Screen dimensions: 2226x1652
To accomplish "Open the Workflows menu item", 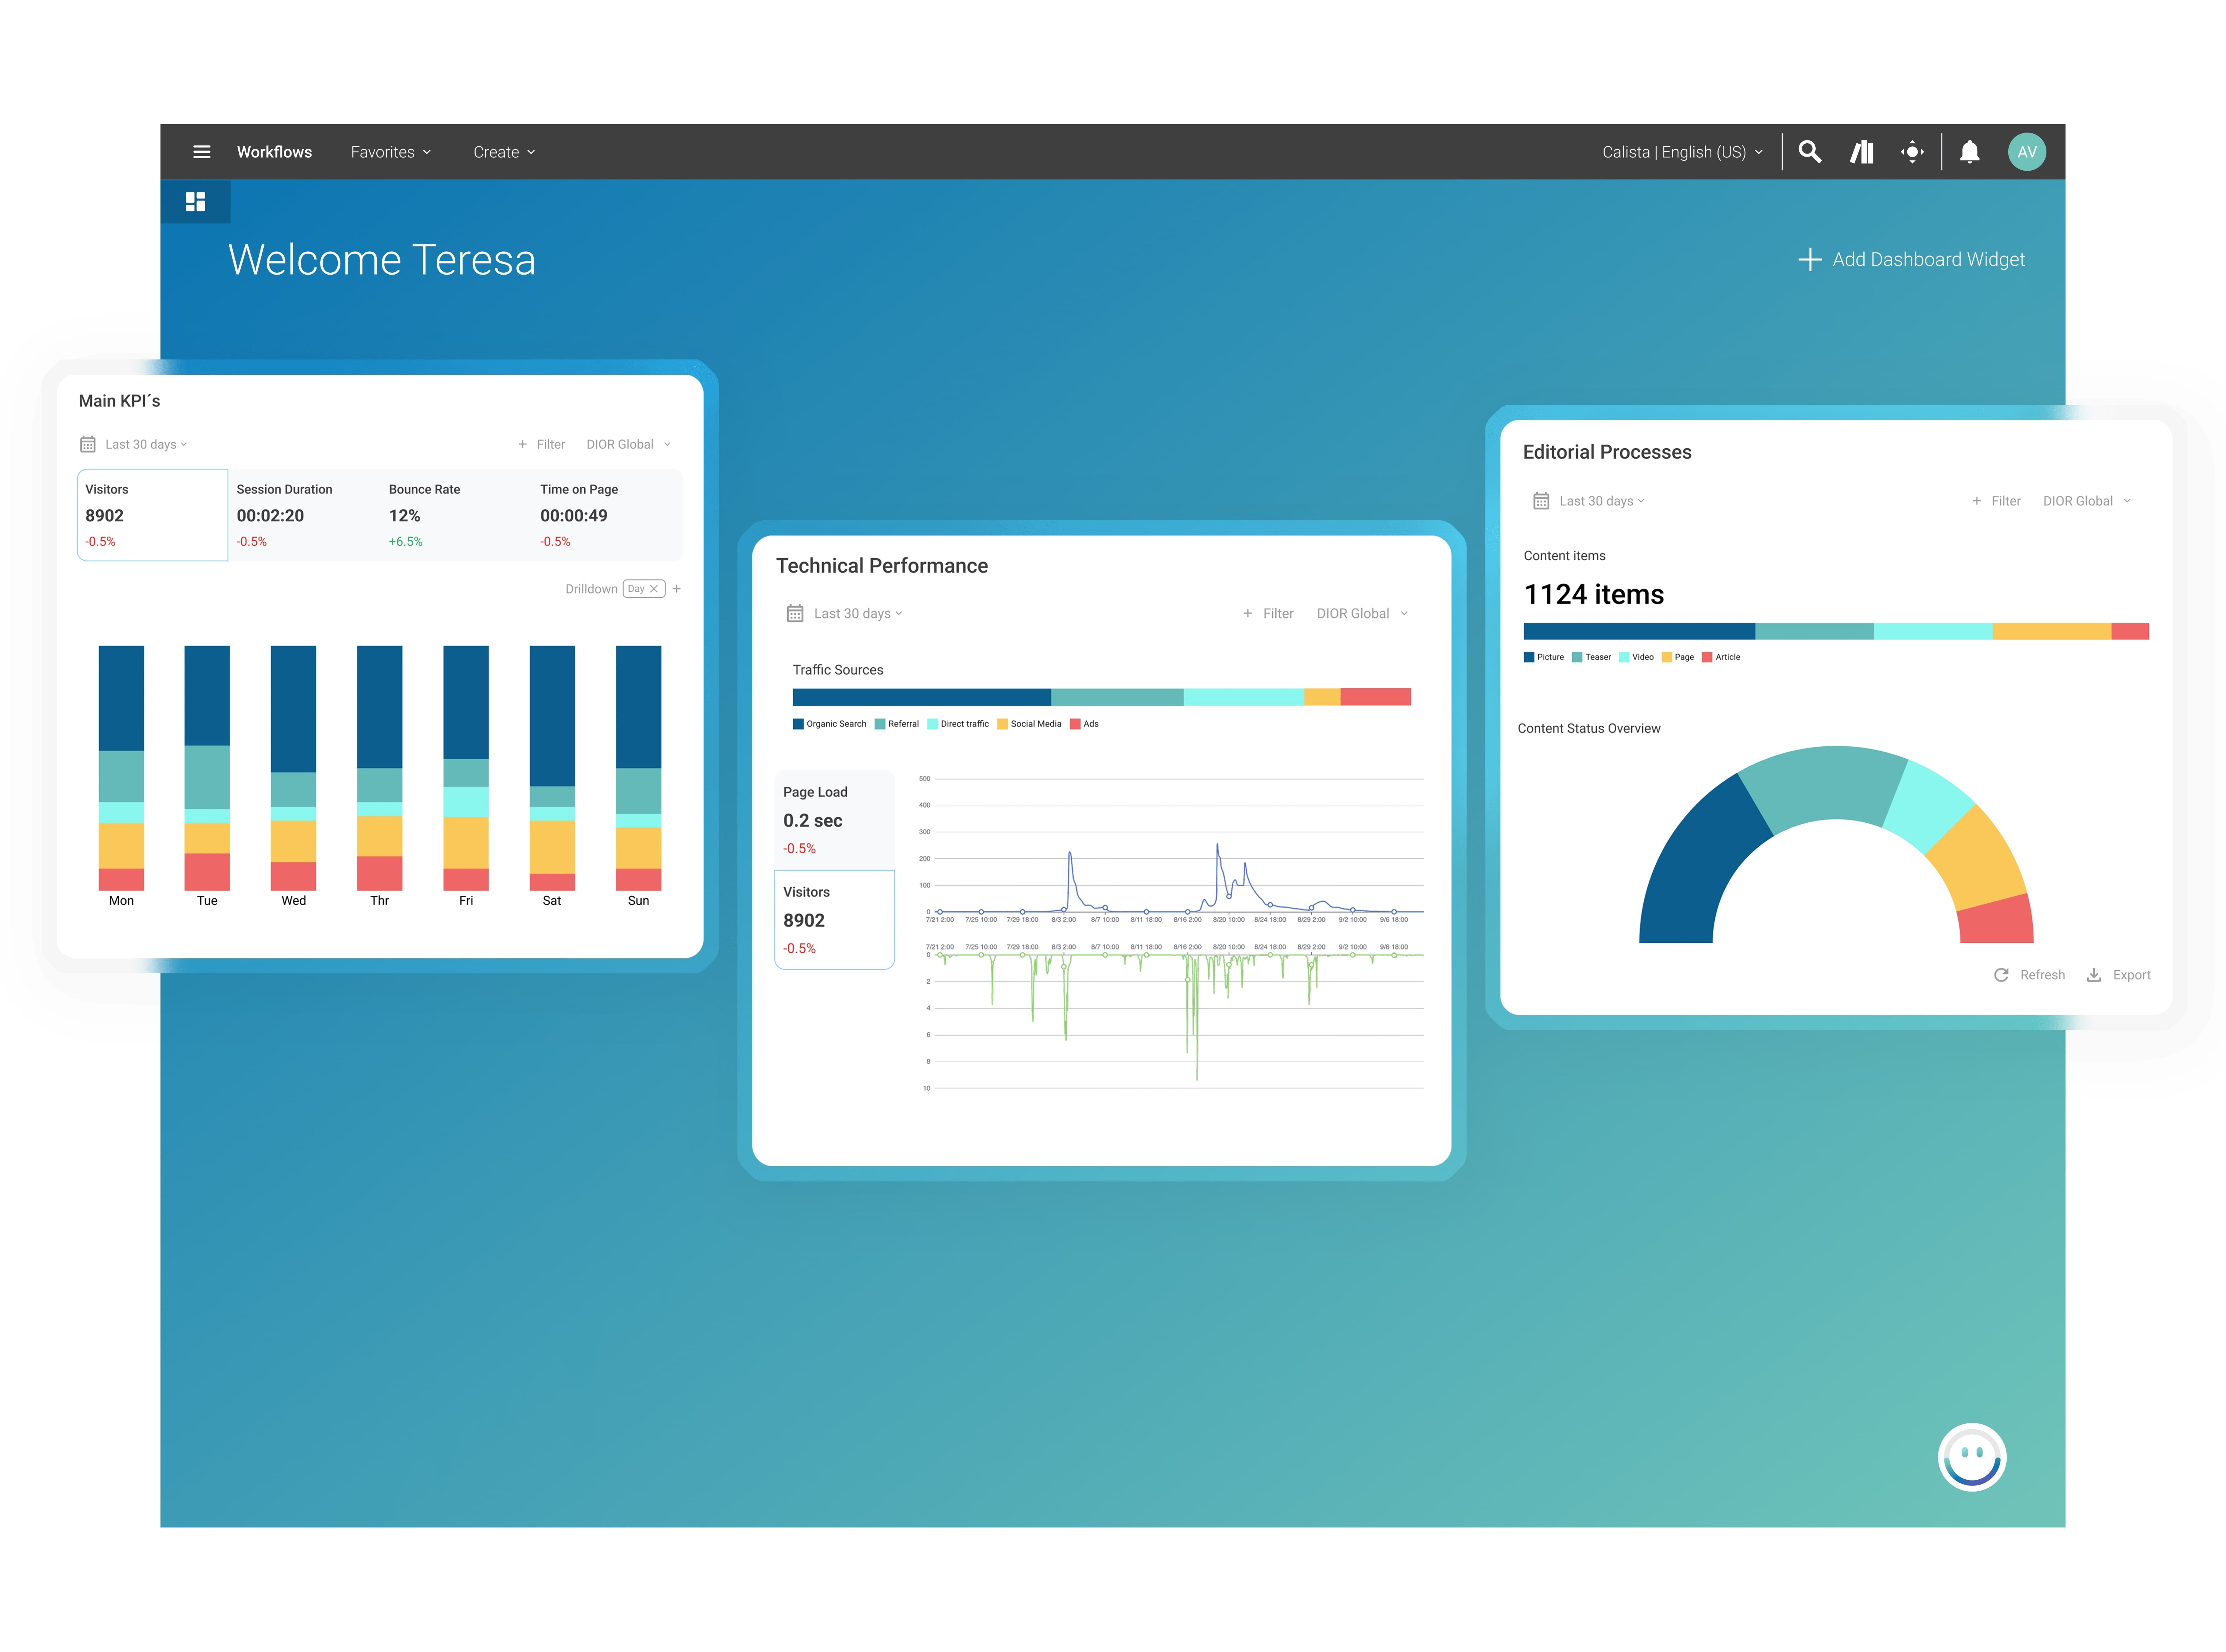I will [274, 152].
